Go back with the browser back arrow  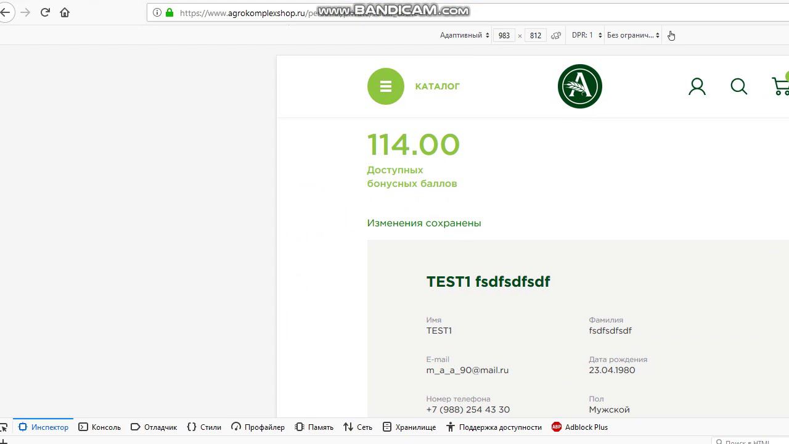point(4,12)
